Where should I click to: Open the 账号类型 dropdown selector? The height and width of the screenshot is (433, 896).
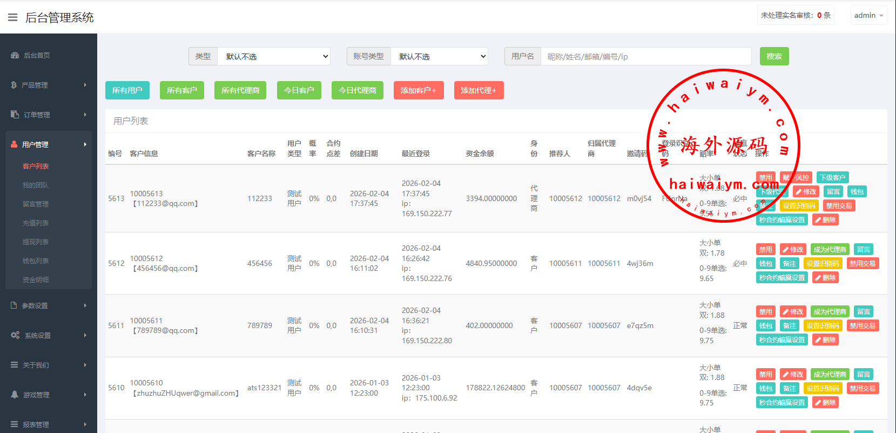tap(439, 56)
